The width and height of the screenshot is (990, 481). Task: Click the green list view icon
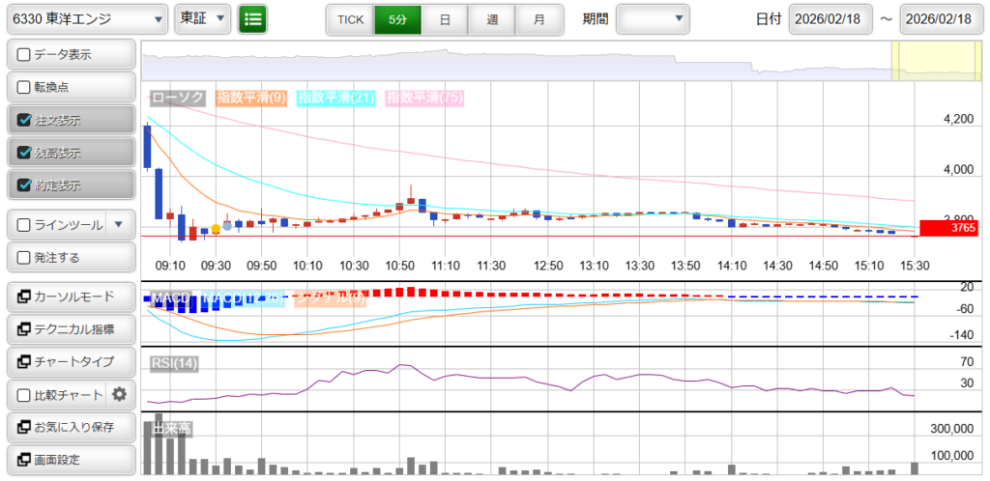252,18
